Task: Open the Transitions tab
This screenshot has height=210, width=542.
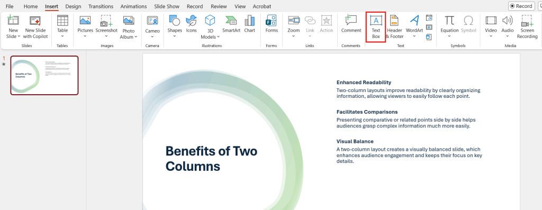Action: click(101, 6)
